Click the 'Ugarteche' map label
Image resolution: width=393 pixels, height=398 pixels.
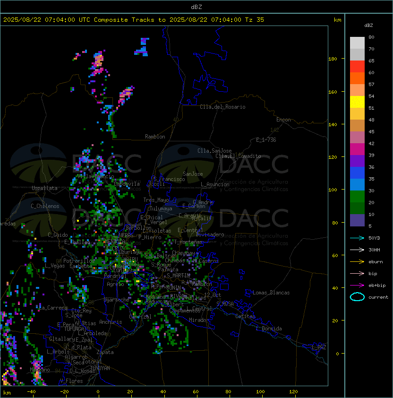point(117,300)
